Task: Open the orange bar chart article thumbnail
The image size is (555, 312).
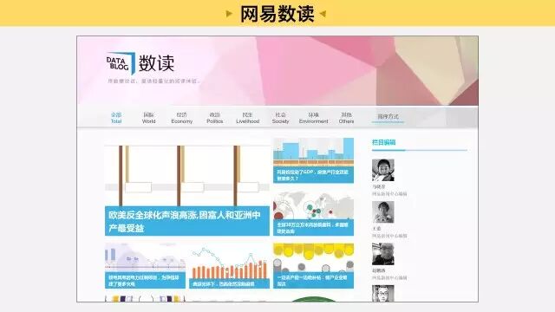Action: coord(229,266)
